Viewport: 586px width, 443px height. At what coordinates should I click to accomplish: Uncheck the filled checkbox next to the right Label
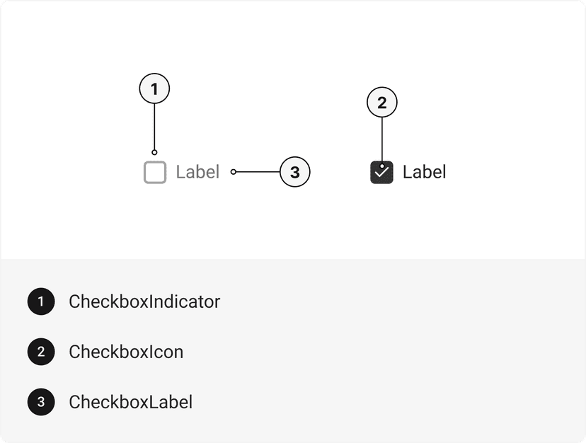(x=381, y=171)
